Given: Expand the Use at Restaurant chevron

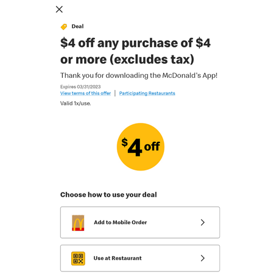Looking at the screenshot, I should pos(203,258).
